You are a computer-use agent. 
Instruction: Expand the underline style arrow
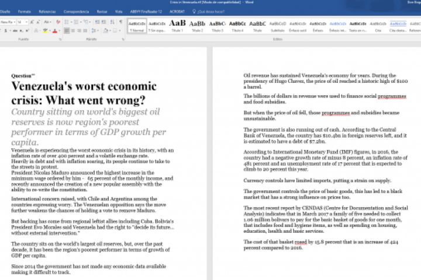click(x=10, y=31)
